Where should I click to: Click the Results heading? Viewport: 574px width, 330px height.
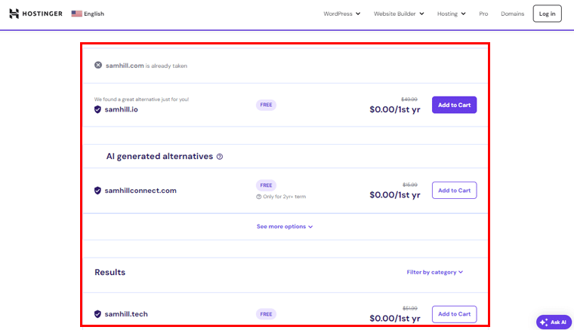[x=110, y=272]
